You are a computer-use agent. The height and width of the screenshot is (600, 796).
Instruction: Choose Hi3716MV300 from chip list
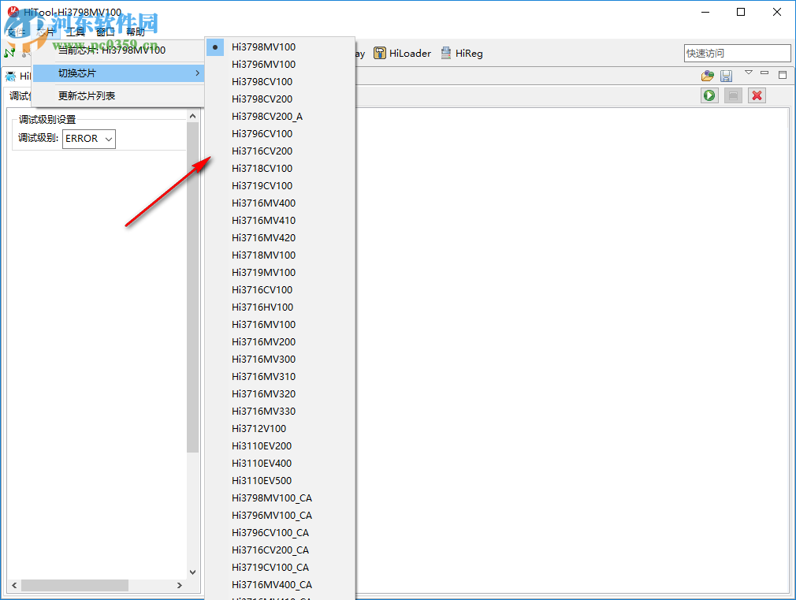280,360
